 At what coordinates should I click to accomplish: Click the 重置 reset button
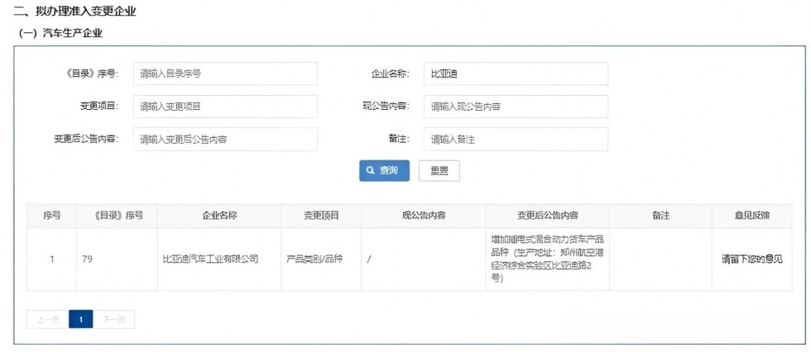coord(439,171)
